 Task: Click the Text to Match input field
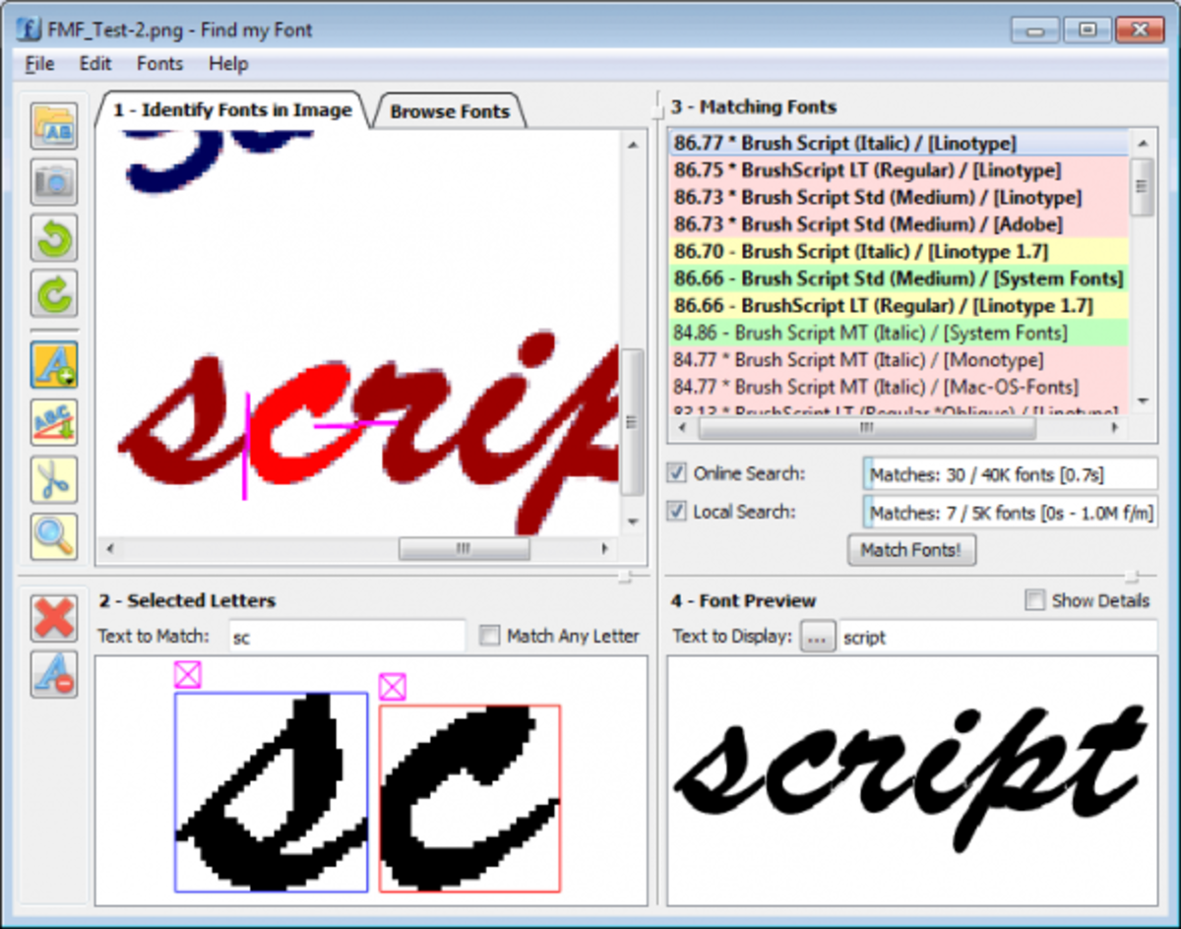click(346, 637)
